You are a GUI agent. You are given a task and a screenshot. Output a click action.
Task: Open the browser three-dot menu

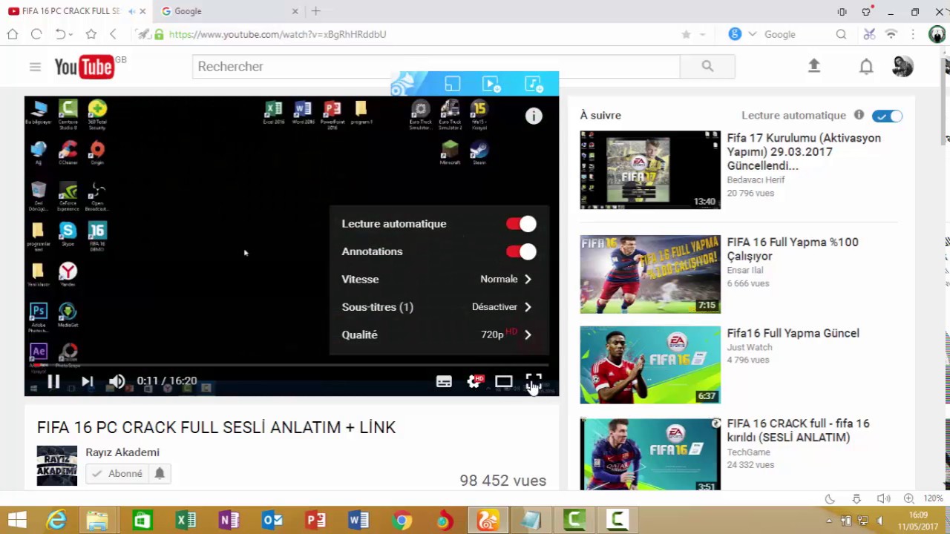coord(913,34)
